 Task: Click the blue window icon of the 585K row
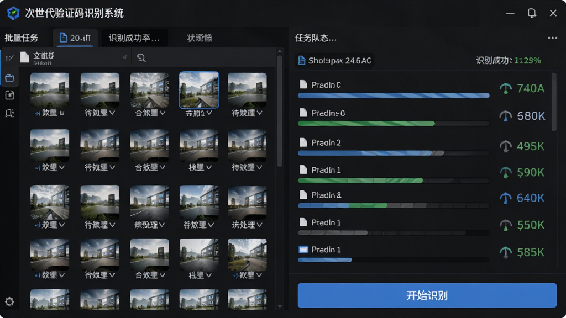303,250
